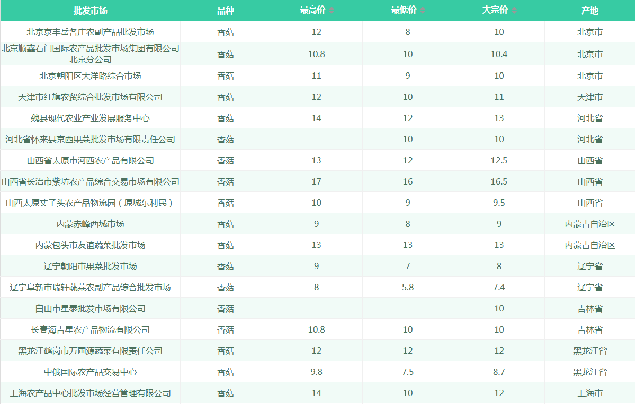
Task: Click the 大宗价 header text
Action: point(495,11)
